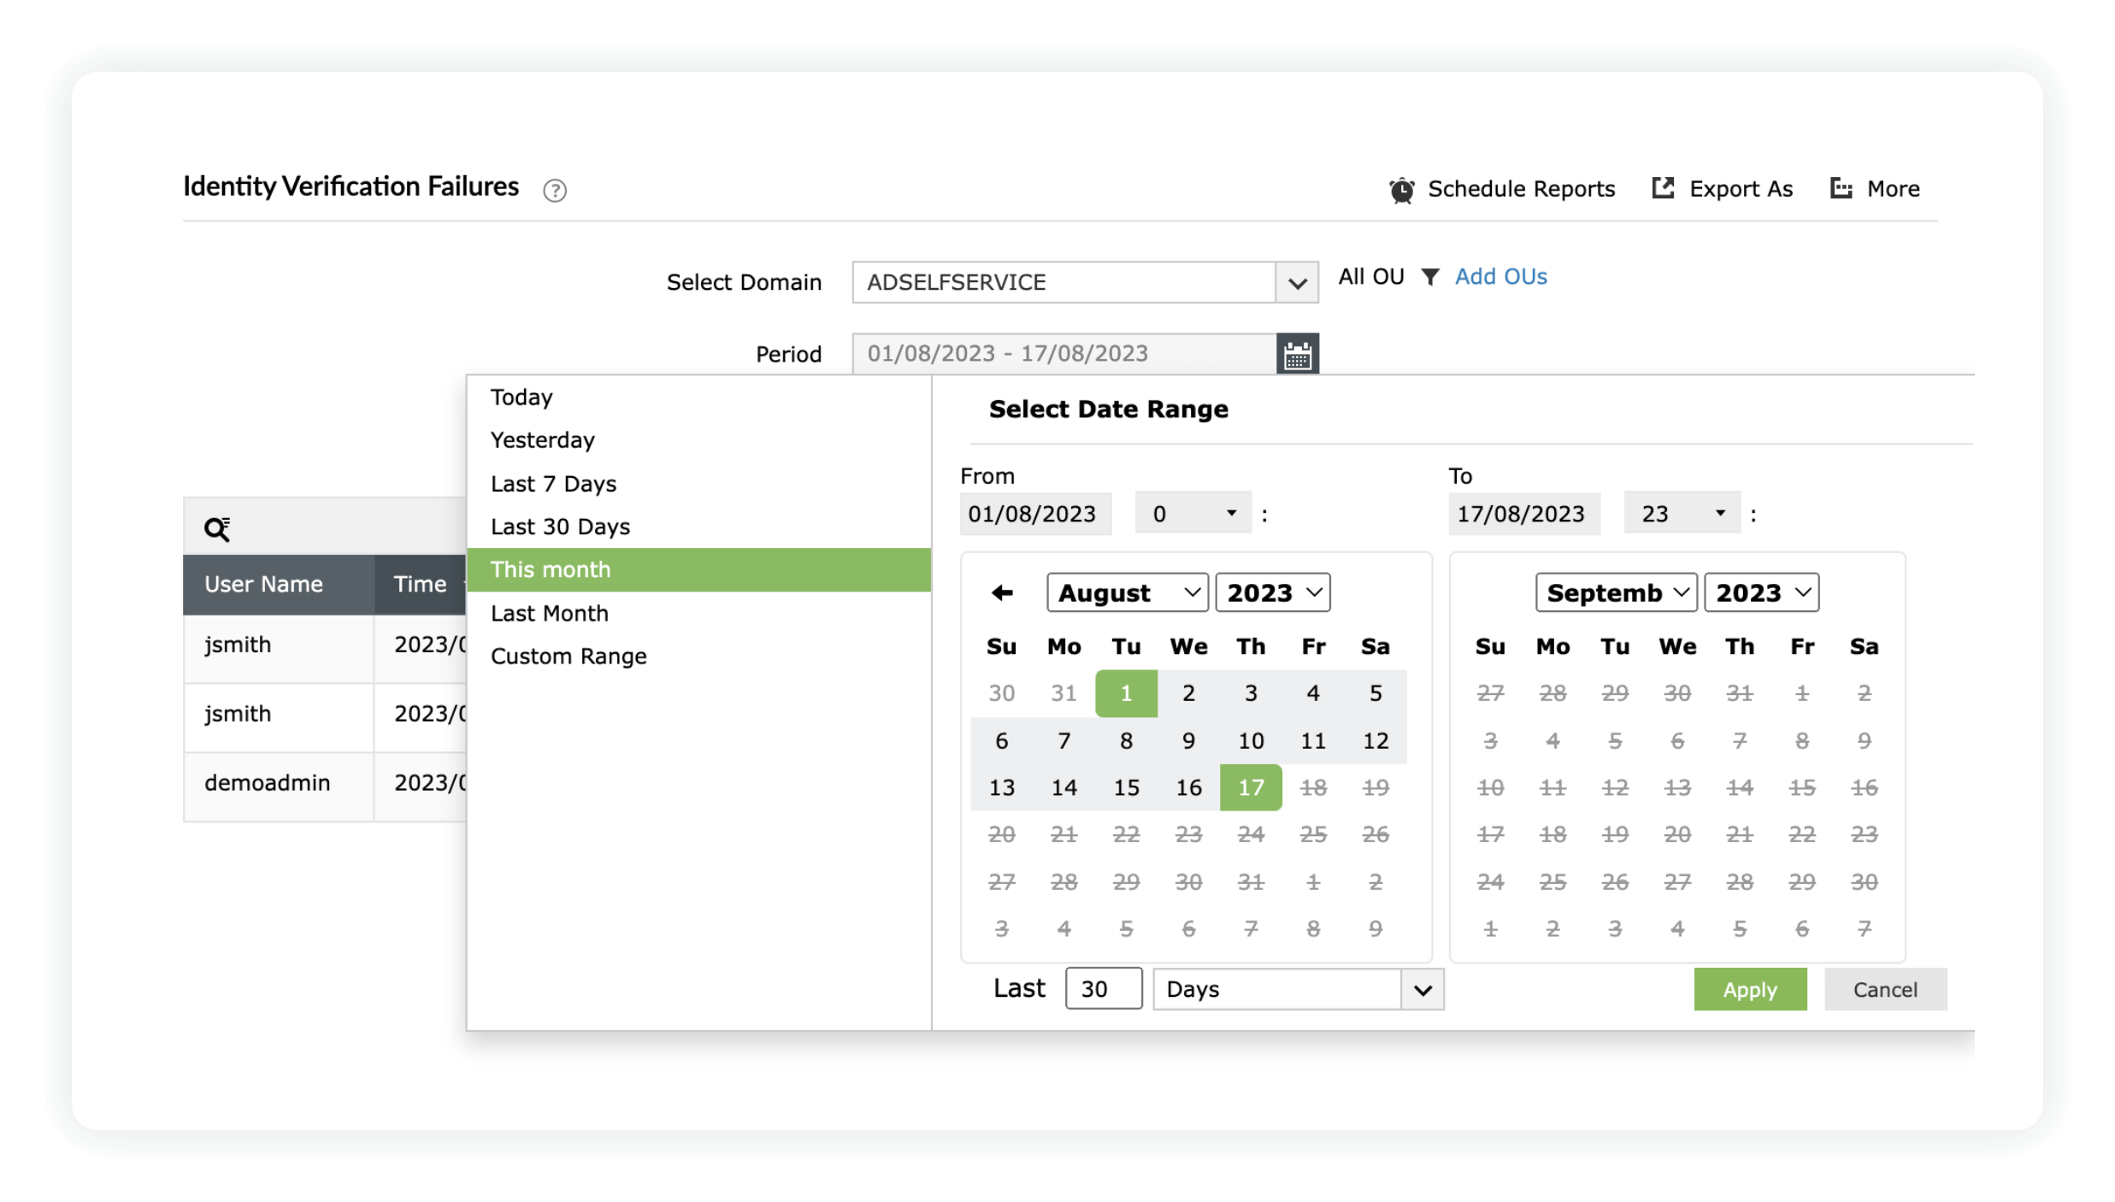Open the August month dropdown
The image size is (2115, 1202).
click(x=1127, y=592)
